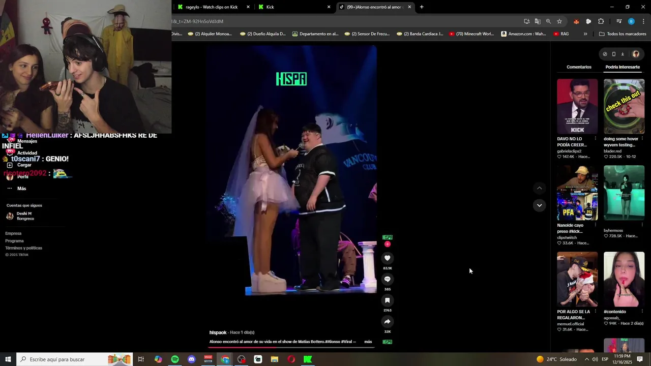The image size is (651, 366).
Task: Open OBS Studio from the taskbar
Action: [242, 359]
